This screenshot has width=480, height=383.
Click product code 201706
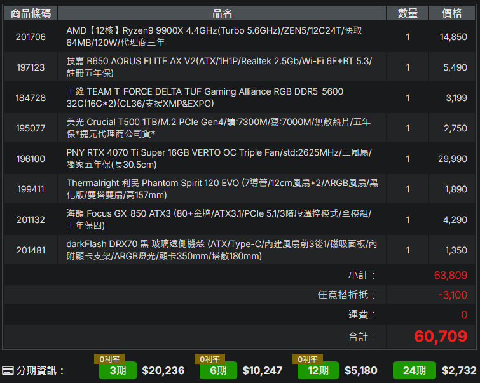click(x=31, y=37)
